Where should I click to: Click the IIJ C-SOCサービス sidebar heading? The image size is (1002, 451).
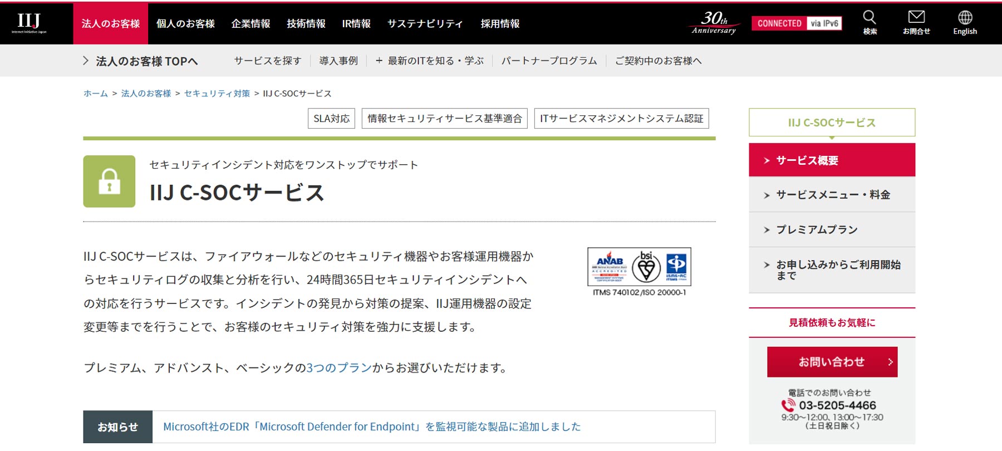pyautogui.click(x=832, y=122)
